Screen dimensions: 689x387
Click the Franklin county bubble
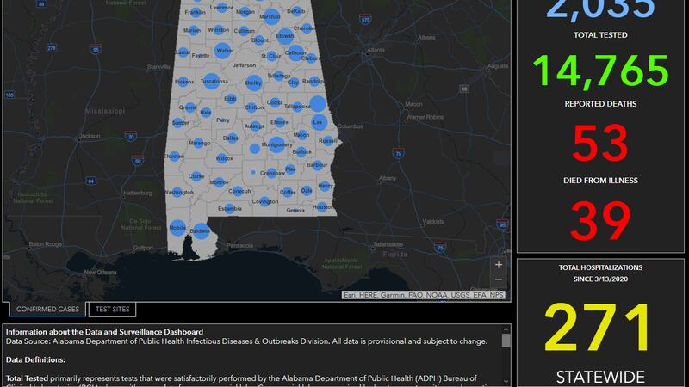pyautogui.click(x=196, y=12)
